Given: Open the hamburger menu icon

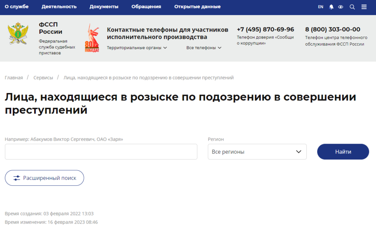Looking at the screenshot, I should 364,7.
